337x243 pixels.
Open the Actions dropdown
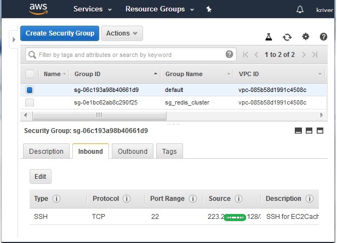click(x=122, y=33)
